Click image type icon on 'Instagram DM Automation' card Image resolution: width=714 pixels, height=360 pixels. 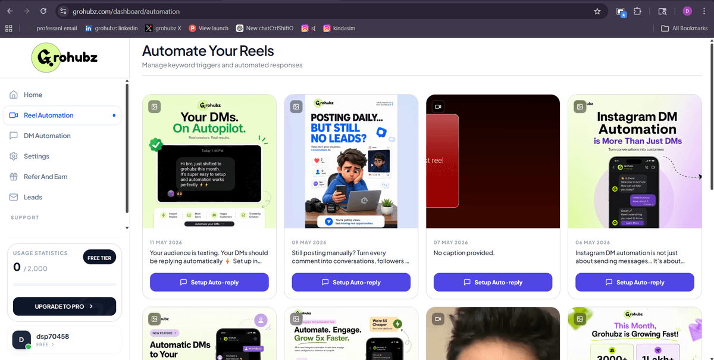[580, 107]
